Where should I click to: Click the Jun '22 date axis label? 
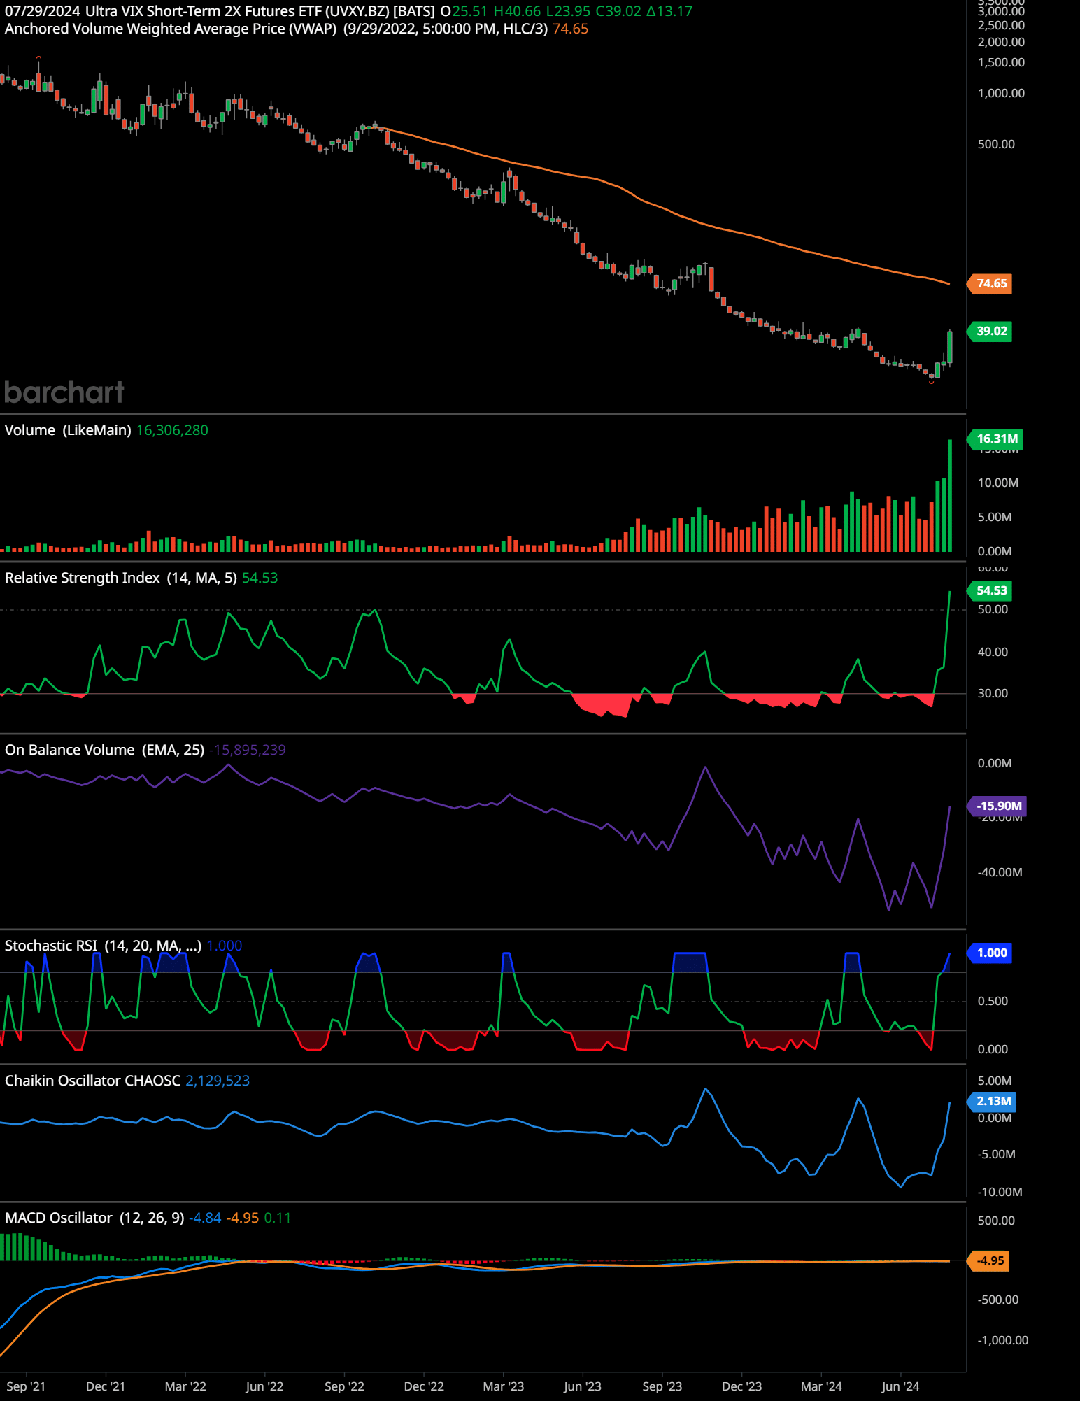tap(264, 1387)
